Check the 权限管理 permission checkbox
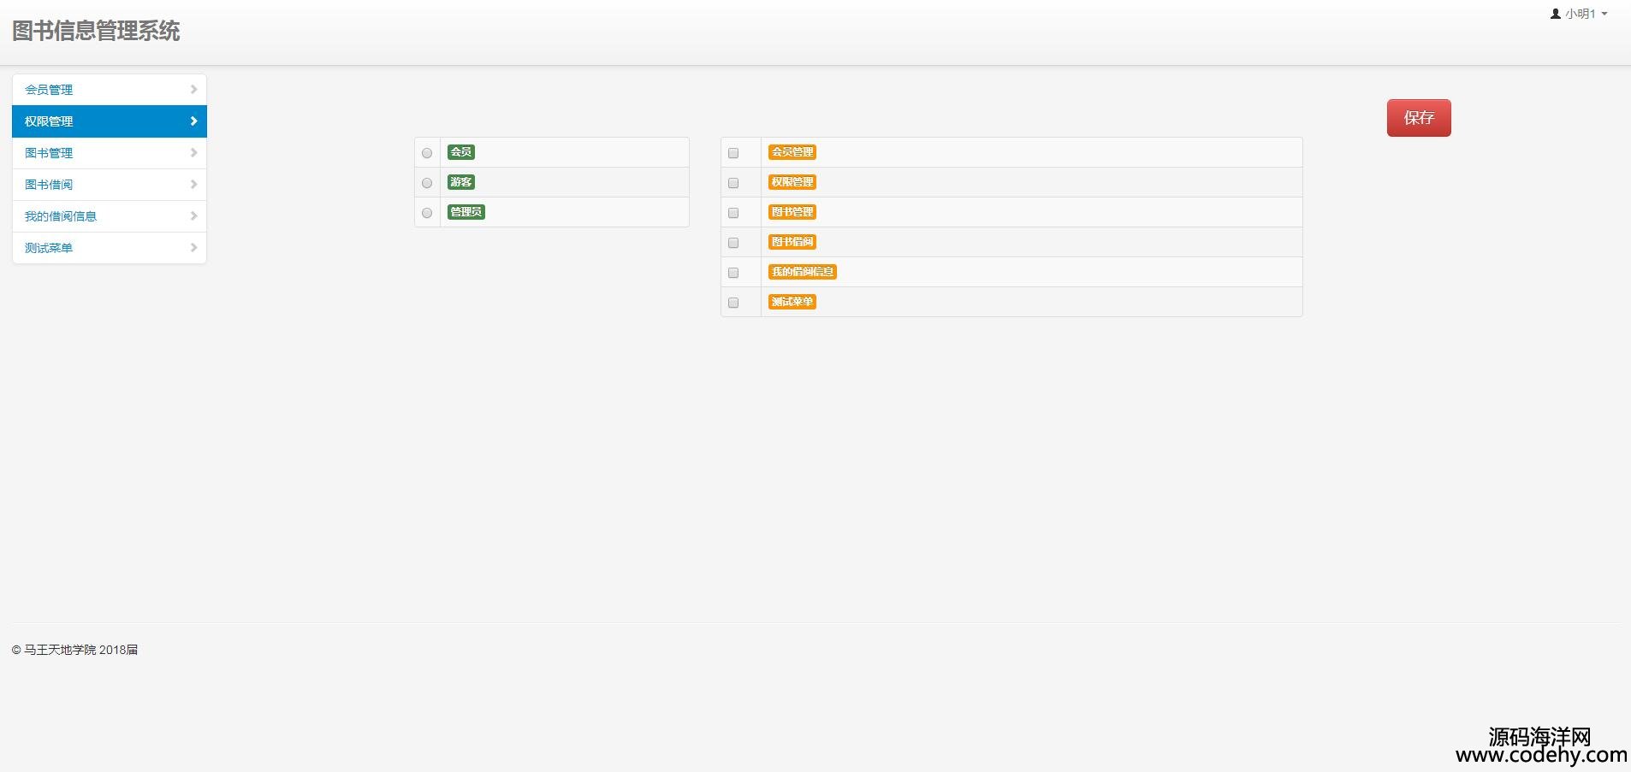1631x772 pixels. [x=733, y=183]
